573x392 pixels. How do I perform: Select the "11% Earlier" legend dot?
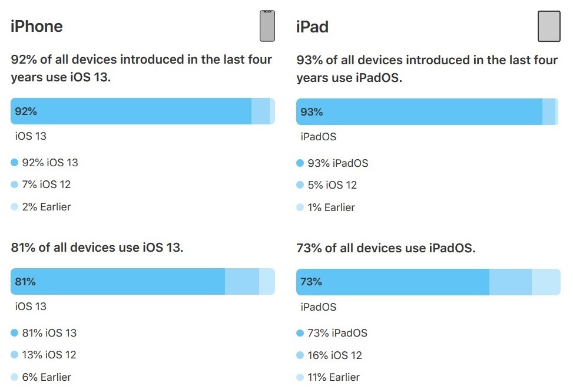[300, 377]
